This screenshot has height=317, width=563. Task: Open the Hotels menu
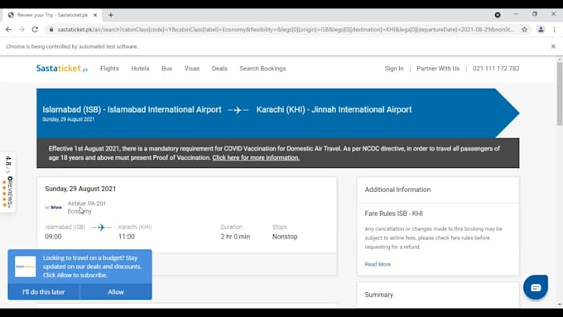pyautogui.click(x=140, y=68)
